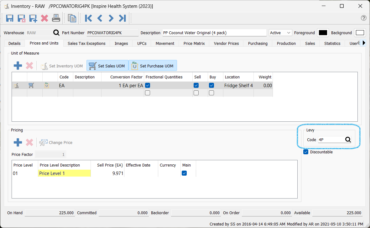370x228 pixels.
Task: Click the Print icon in the toolbar
Action: pos(56,18)
